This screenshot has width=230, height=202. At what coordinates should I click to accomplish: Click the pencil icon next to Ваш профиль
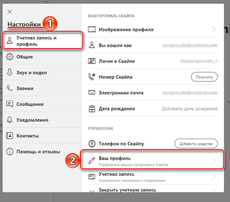tap(92, 161)
